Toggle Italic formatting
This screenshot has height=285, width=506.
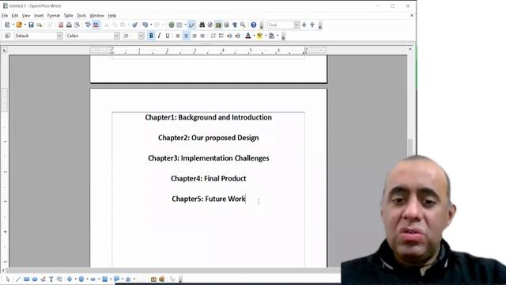click(x=159, y=36)
